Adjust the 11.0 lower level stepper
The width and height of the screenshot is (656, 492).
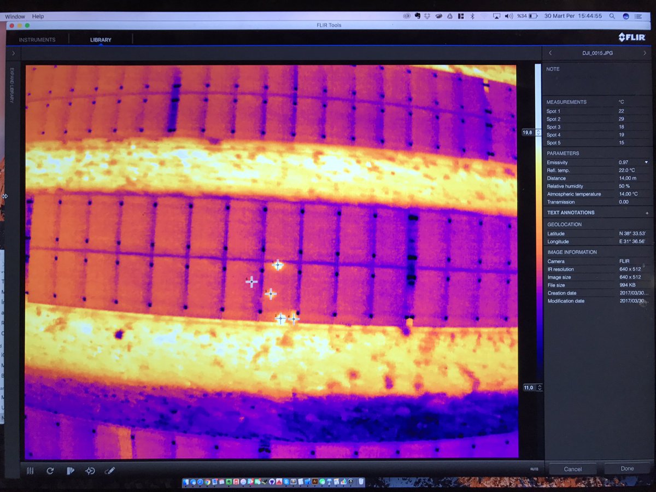point(540,388)
